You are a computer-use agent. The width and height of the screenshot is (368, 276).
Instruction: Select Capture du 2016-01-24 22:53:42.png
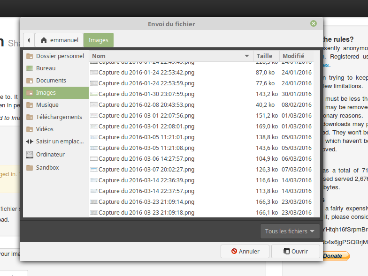click(201, 72)
